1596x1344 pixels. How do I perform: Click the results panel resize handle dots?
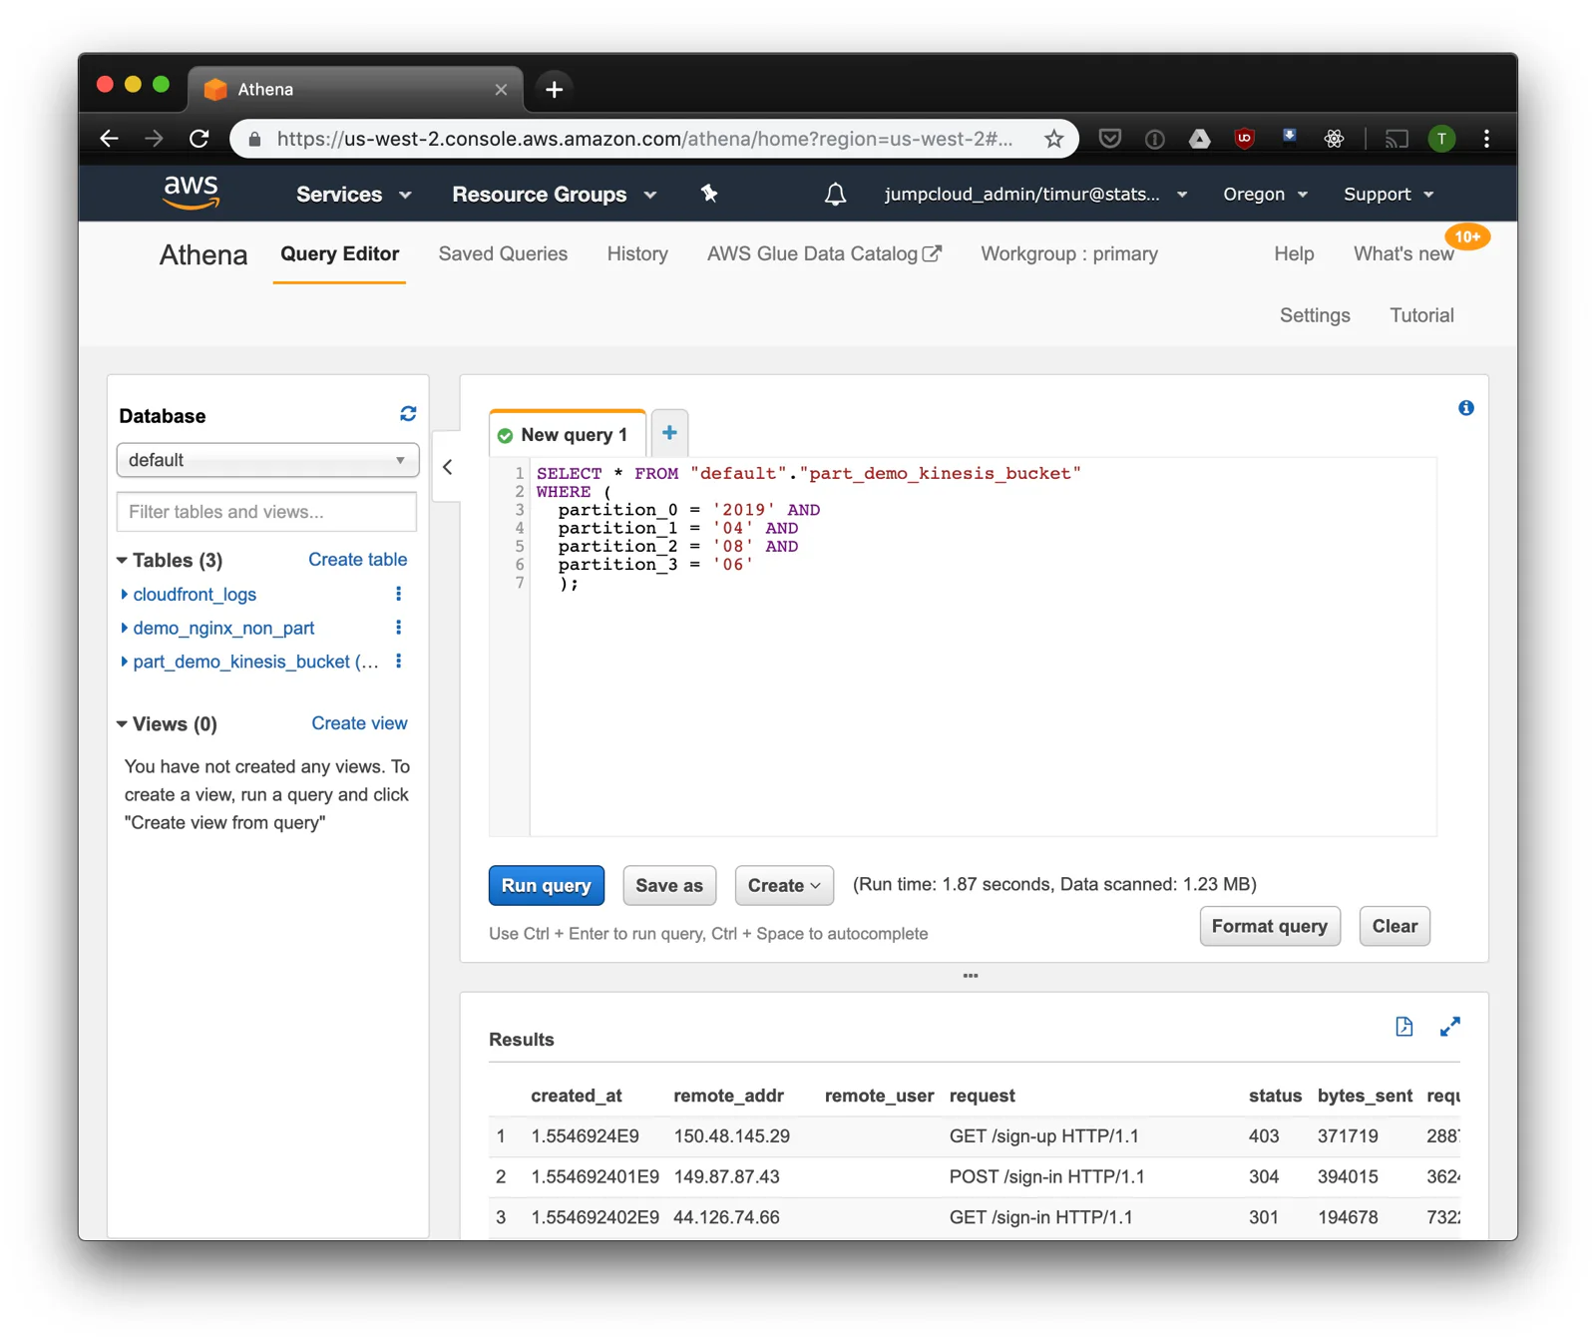point(971,976)
